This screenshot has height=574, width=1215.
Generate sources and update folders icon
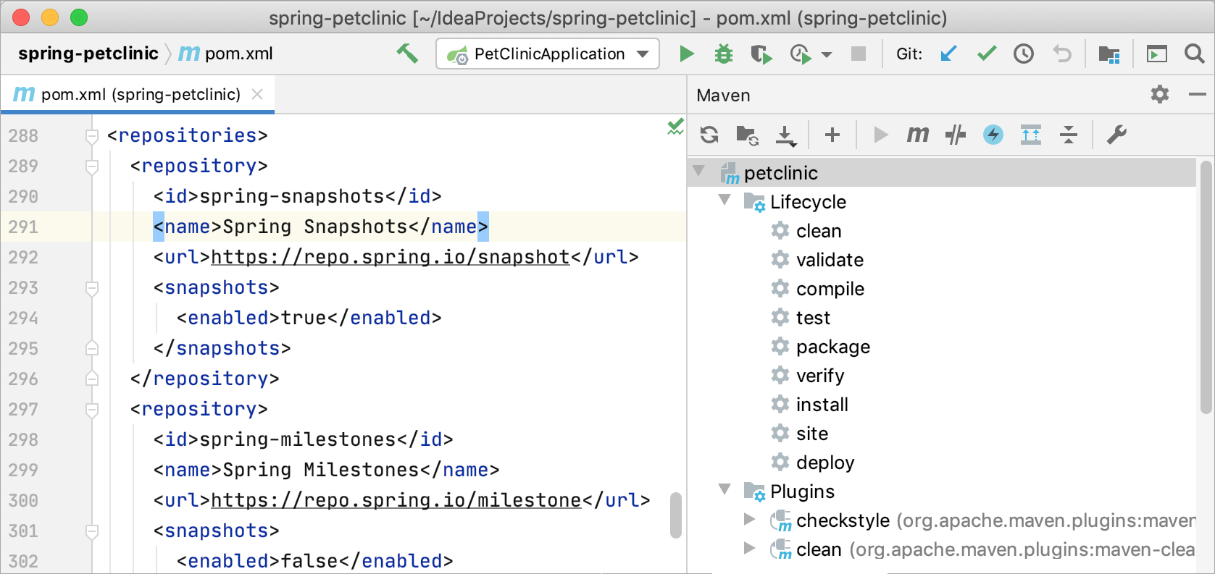coord(747,135)
